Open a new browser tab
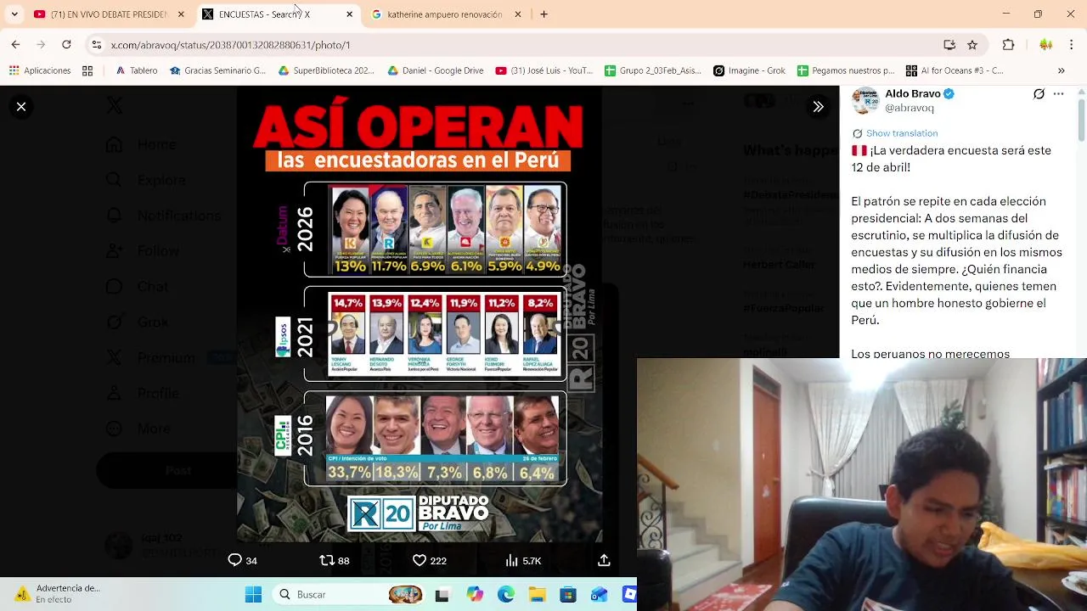The image size is (1087, 611). pyautogui.click(x=543, y=14)
